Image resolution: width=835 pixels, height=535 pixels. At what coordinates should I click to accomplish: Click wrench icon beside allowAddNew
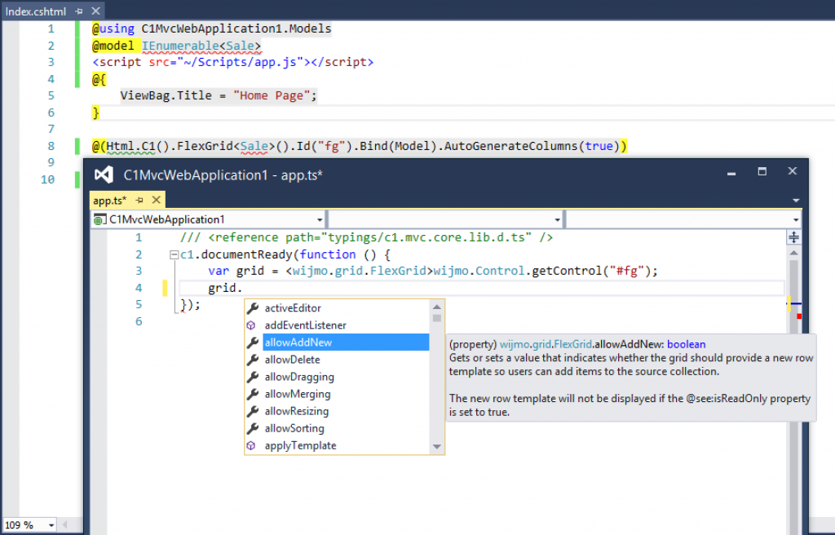253,343
